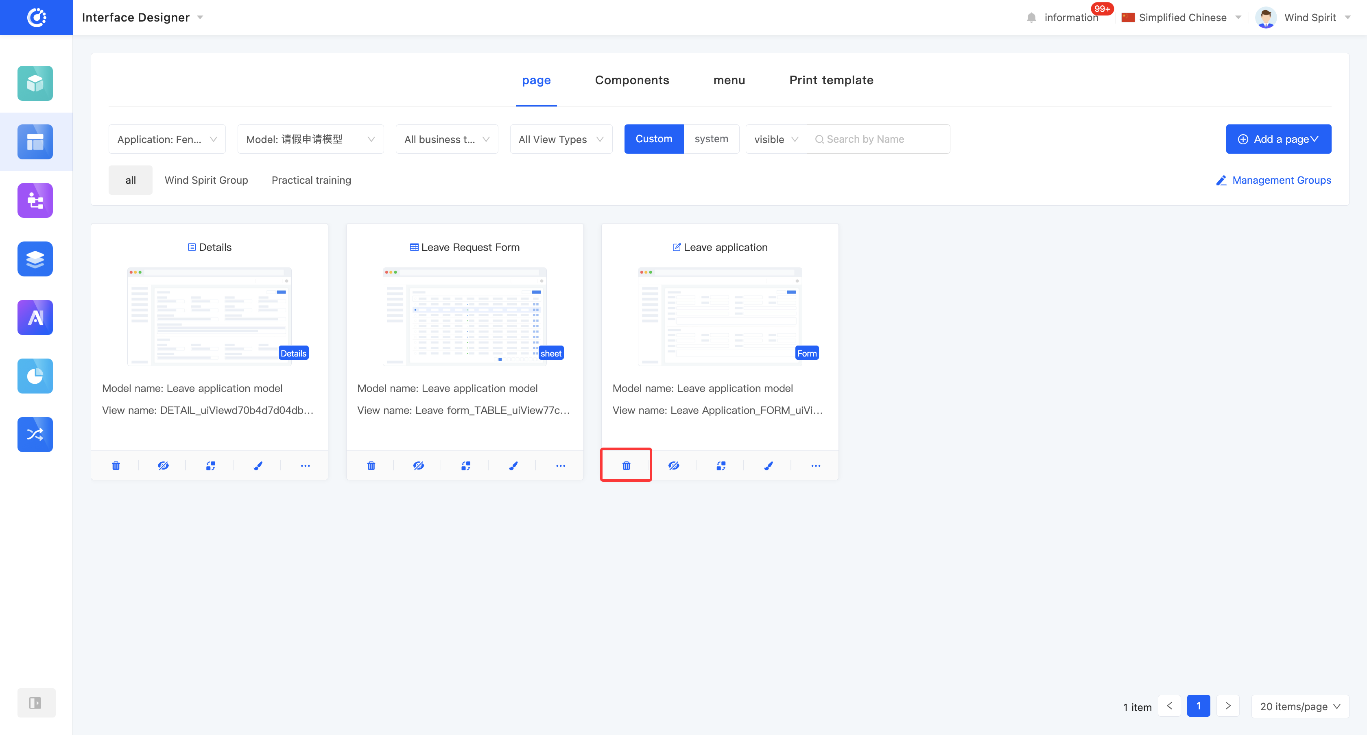The image size is (1367, 735).
Task: Click the notification bell icon
Action: coord(1031,17)
